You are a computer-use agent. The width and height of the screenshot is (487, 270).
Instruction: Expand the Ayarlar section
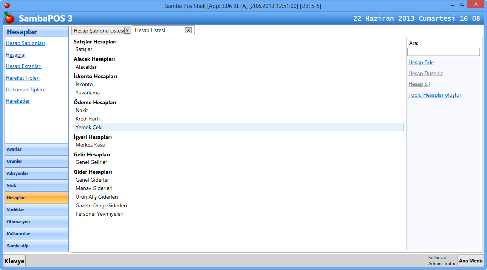tap(36, 149)
